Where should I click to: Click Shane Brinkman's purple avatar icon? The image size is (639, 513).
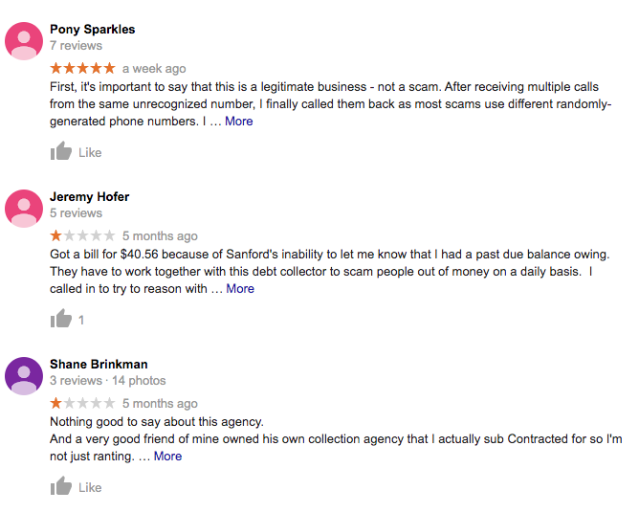pyautogui.click(x=24, y=376)
